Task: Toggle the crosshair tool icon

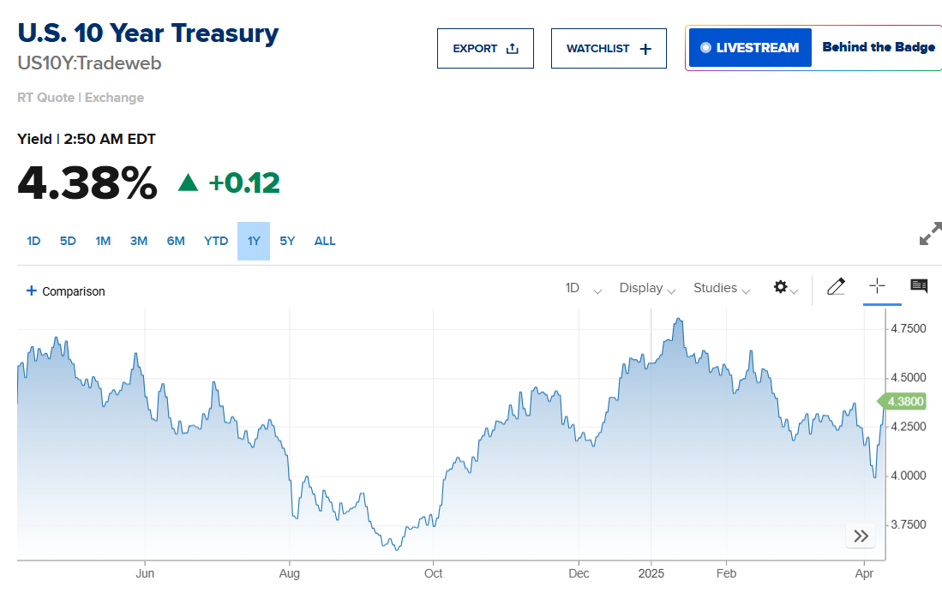Action: click(x=877, y=286)
